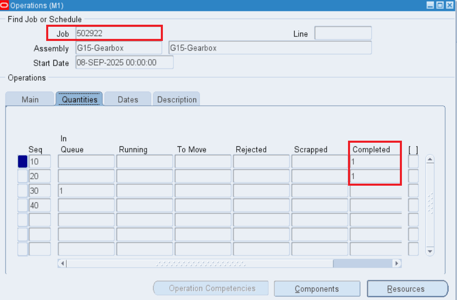The image size is (457, 300).
Task: Click the horizontal scrollbar thumb
Action: (200, 264)
